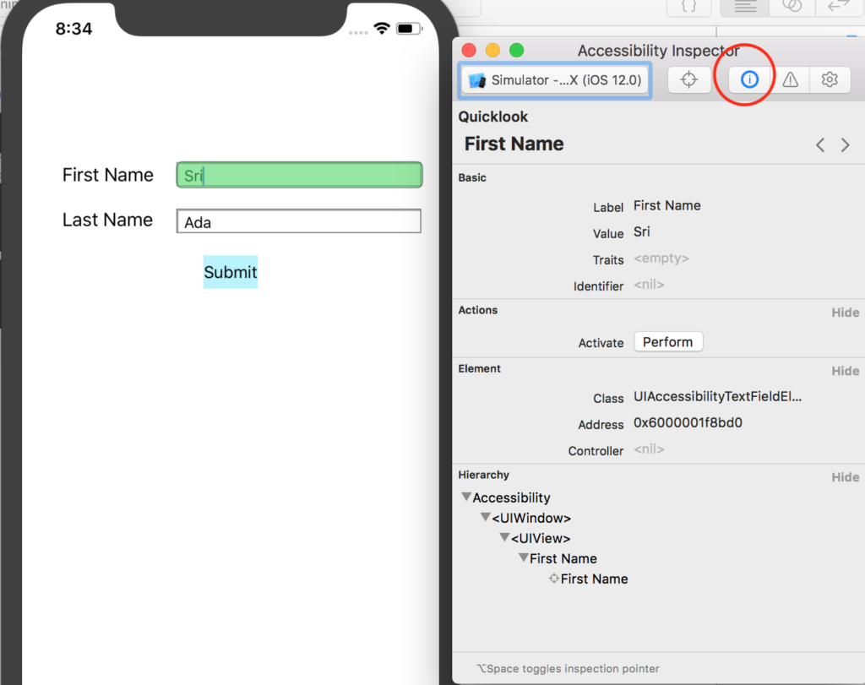Screen dimensions: 865x685
Task: Go to previous element with left chevron
Action: (x=820, y=145)
